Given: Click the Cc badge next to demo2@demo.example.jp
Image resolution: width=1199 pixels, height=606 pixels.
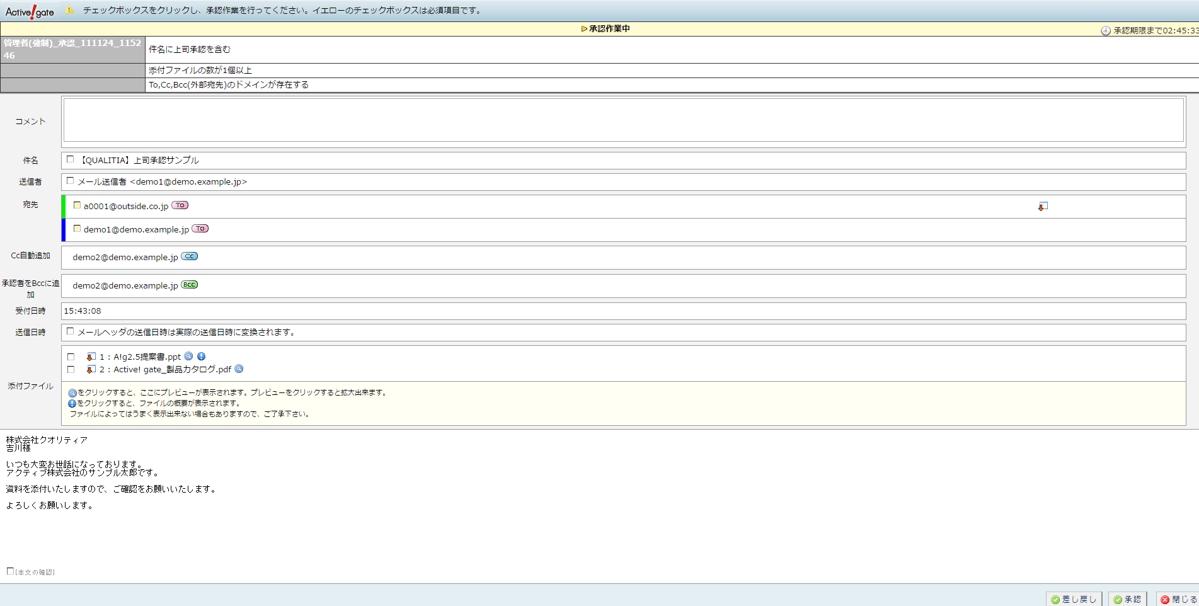Looking at the screenshot, I should tap(190, 256).
